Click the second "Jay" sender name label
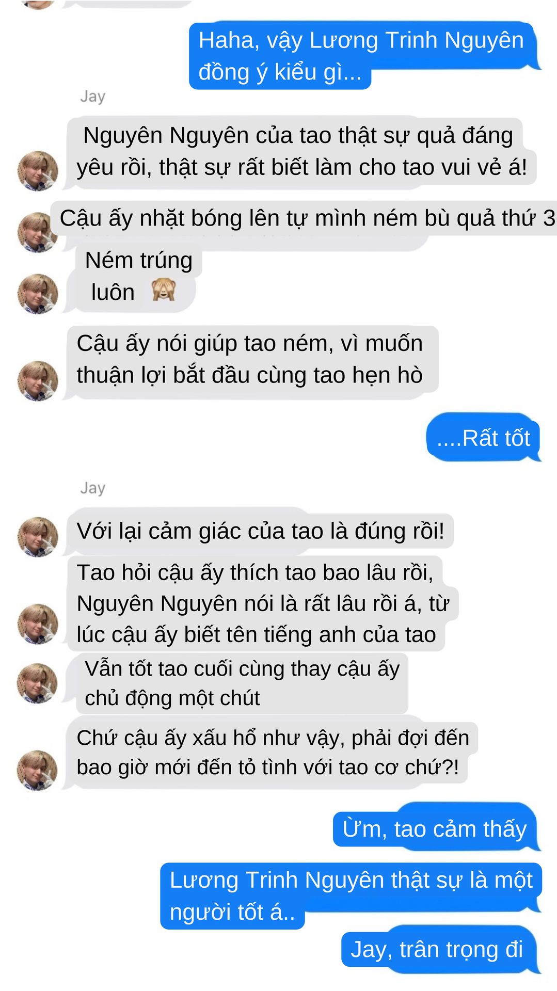Screen dimensions: 557x991 coord(93,488)
